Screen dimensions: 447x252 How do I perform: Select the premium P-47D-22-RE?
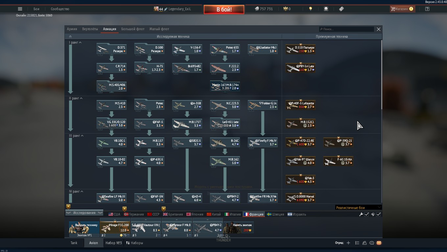coord(300,142)
